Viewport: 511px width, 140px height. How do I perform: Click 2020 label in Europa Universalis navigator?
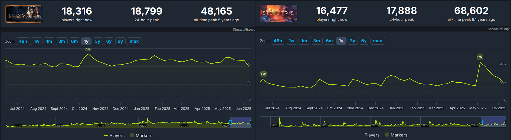[143, 126]
